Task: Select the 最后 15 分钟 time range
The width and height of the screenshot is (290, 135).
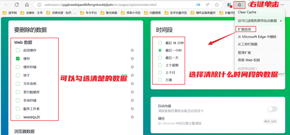Action: click(x=160, y=43)
